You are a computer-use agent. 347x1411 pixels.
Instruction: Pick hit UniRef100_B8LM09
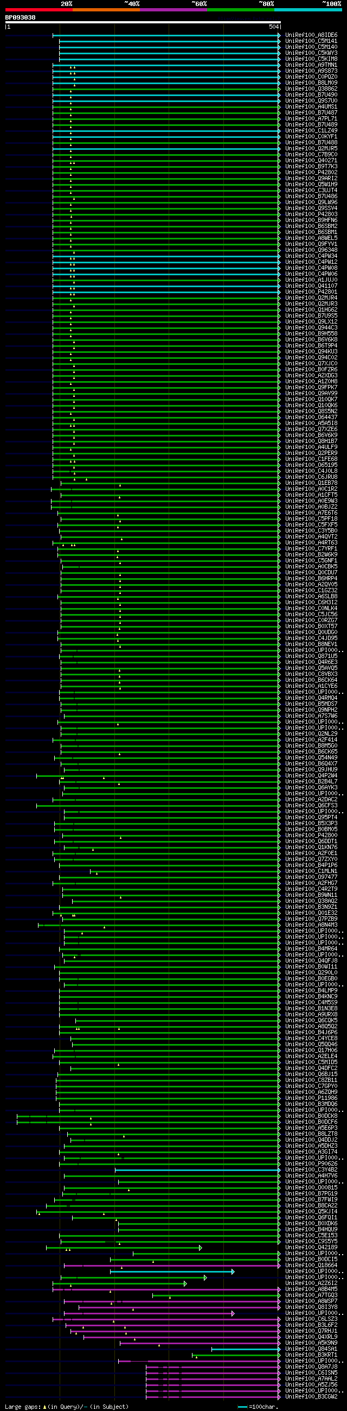tap(311, 83)
